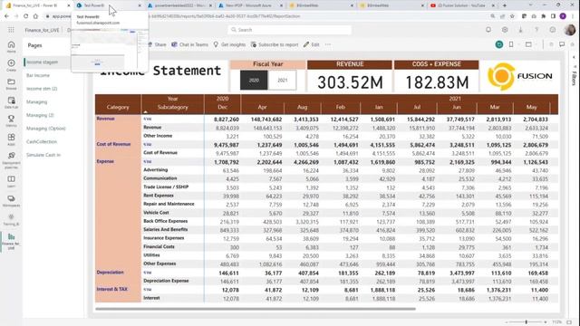The width and height of the screenshot is (580, 326).
Task: Click the REVENUE card value 303.52M
Action: point(350,82)
